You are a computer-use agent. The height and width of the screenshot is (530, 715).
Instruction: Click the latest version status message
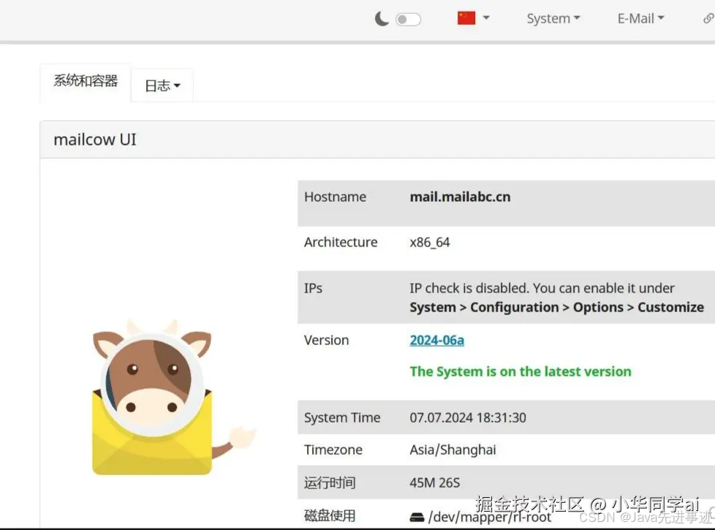(520, 371)
